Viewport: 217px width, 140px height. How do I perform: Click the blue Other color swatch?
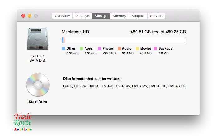63,49
